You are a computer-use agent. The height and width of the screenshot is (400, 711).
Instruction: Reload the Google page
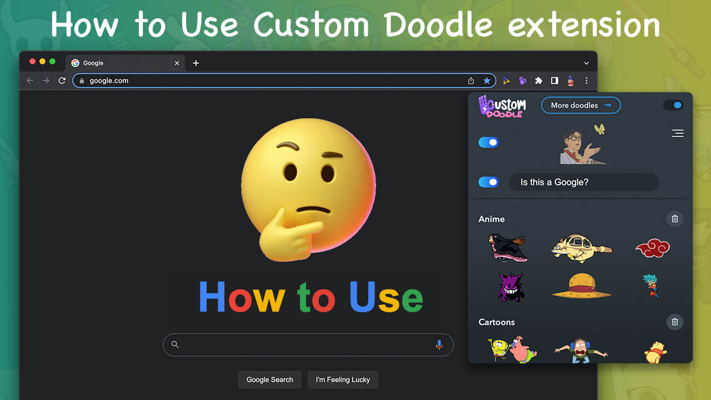(x=62, y=81)
